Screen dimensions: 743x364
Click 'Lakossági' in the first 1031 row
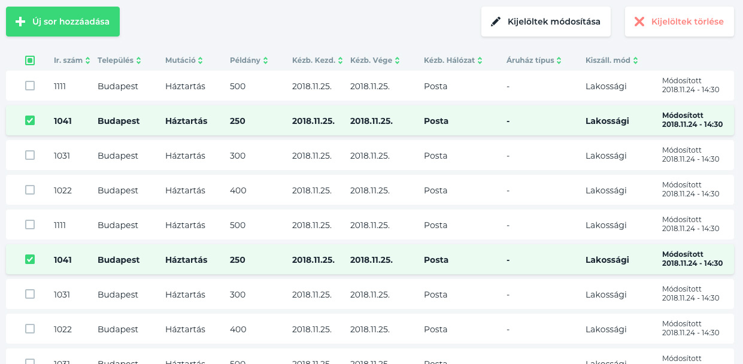(x=606, y=156)
